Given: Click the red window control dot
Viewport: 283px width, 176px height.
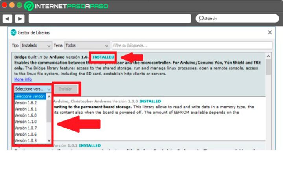Looking at the screenshot, I should click(5, 5).
